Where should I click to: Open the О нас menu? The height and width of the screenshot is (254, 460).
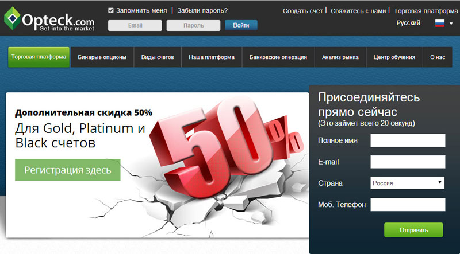pos(438,57)
